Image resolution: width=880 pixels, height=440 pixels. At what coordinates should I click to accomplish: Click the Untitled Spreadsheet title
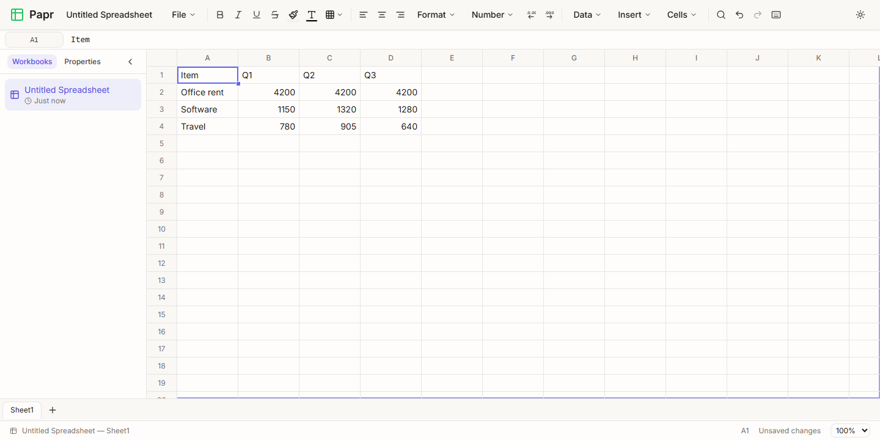click(x=109, y=15)
